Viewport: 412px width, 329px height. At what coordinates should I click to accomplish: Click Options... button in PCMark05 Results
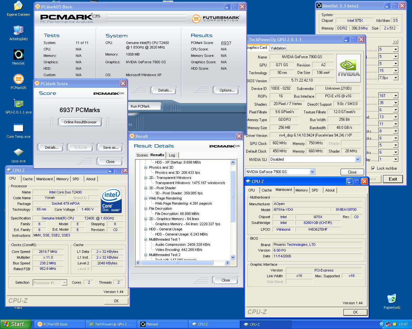tap(227, 90)
